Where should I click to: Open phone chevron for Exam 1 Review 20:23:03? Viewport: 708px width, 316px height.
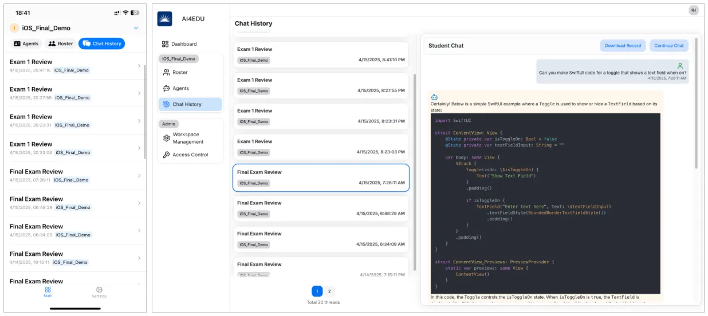click(x=139, y=148)
